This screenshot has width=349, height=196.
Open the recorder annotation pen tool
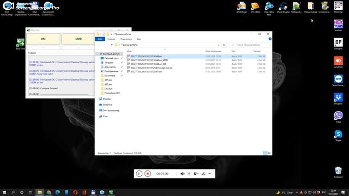(x=203, y=174)
